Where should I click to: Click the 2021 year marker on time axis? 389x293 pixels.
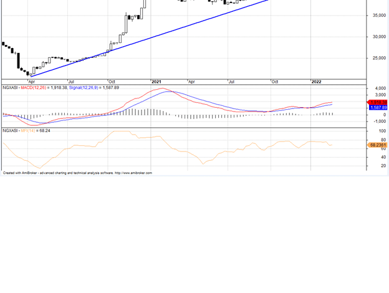point(156,82)
